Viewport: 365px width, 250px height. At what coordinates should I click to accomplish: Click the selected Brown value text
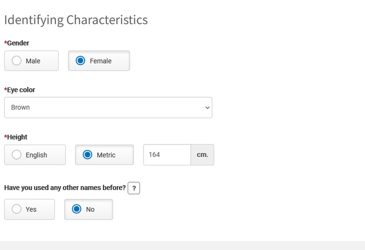tap(20, 108)
